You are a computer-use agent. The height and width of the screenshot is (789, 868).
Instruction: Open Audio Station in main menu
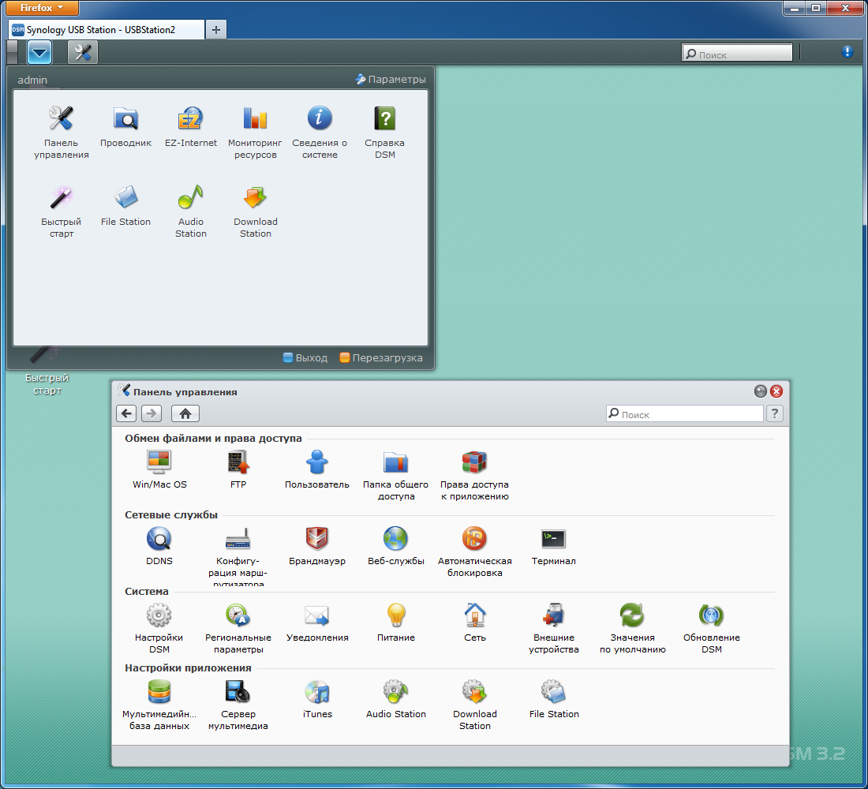pos(191,211)
